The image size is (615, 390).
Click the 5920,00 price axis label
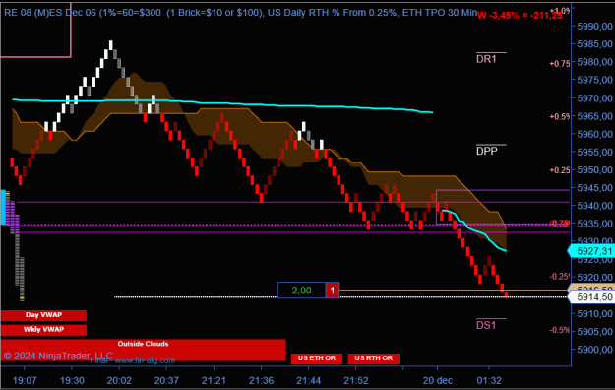pyautogui.click(x=594, y=278)
